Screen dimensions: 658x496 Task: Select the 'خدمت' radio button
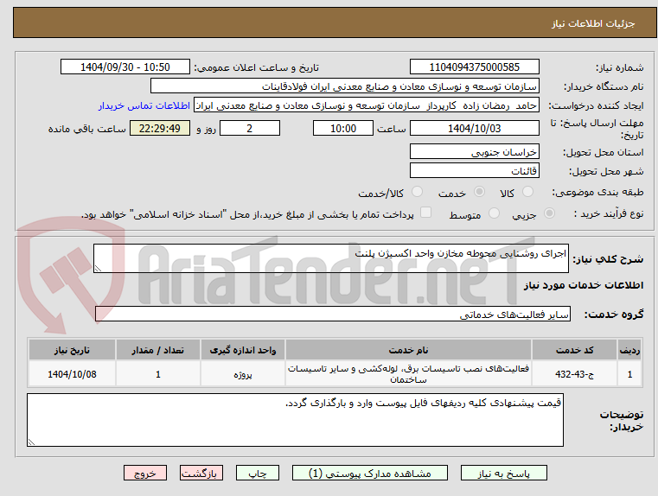click(x=479, y=192)
